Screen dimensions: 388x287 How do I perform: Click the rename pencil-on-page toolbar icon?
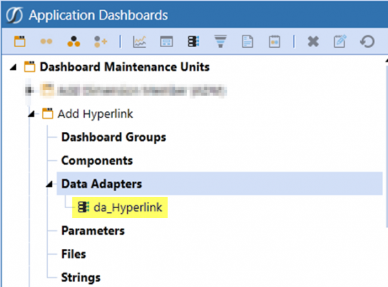(340, 42)
